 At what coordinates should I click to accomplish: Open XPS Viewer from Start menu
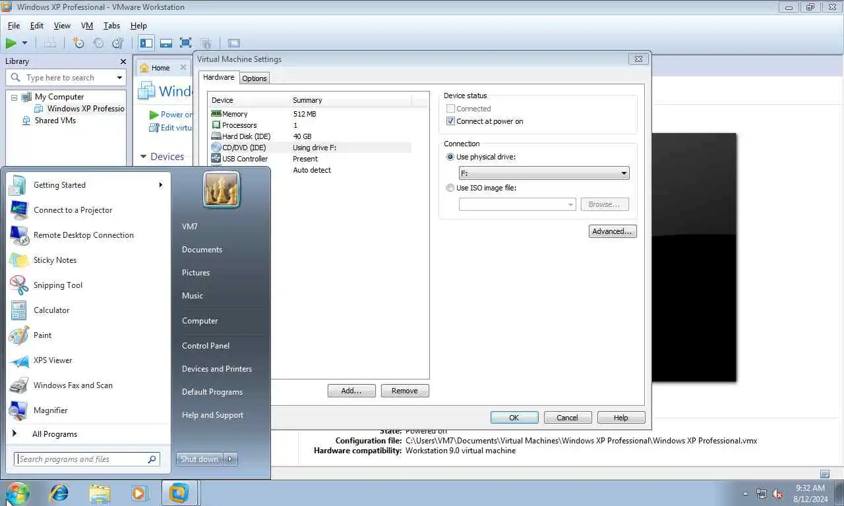tap(88, 360)
